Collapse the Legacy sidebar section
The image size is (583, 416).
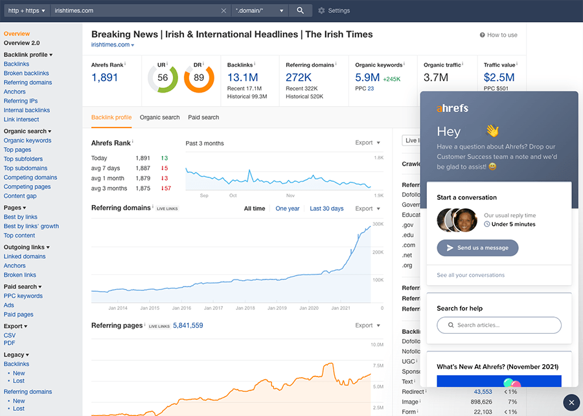point(16,355)
